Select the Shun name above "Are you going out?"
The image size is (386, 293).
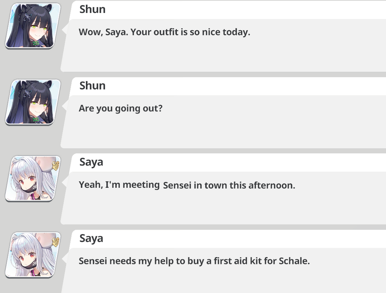[92, 86]
